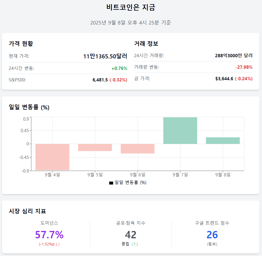Click the dominance change (-1.52%p↓)

click(49, 244)
